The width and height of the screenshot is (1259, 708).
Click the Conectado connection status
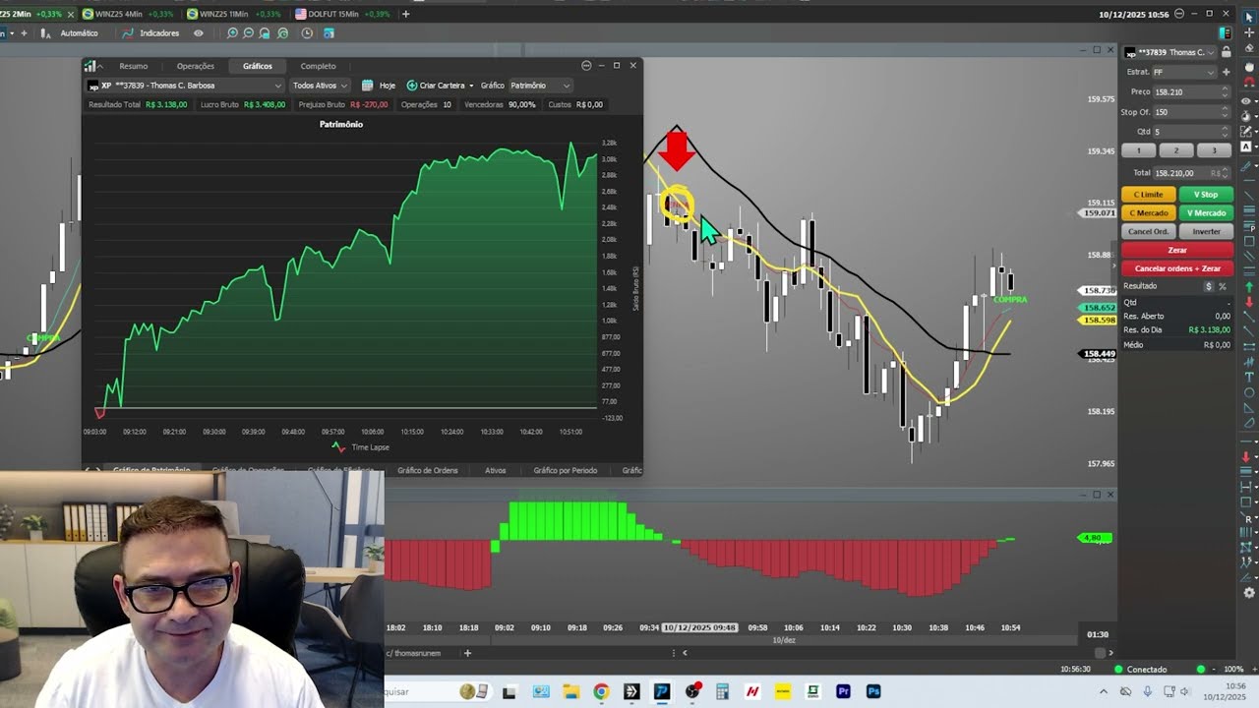1140,670
